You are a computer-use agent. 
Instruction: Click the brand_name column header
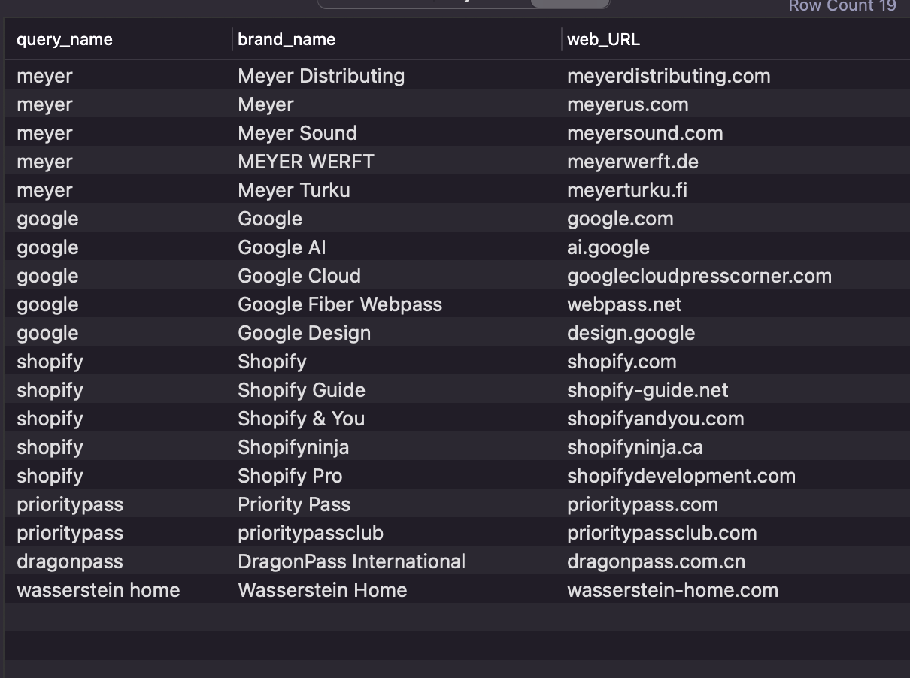[287, 40]
